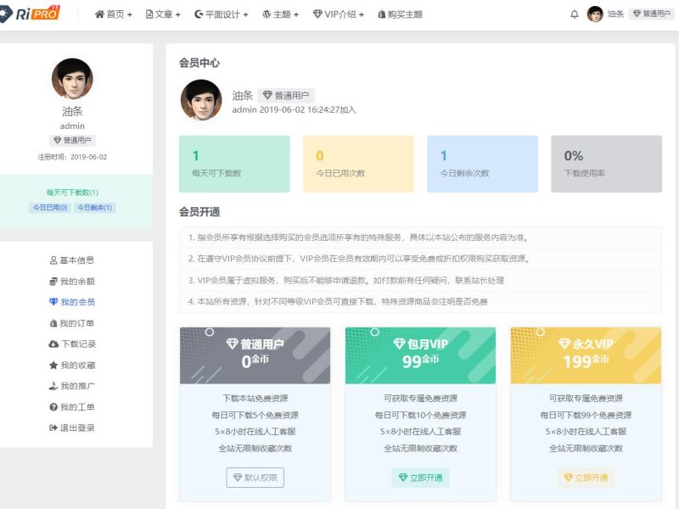Image resolution: width=679 pixels, height=509 pixels.
Task: Click the 今日剩余次数 blue stat card
Action: pos(482,164)
